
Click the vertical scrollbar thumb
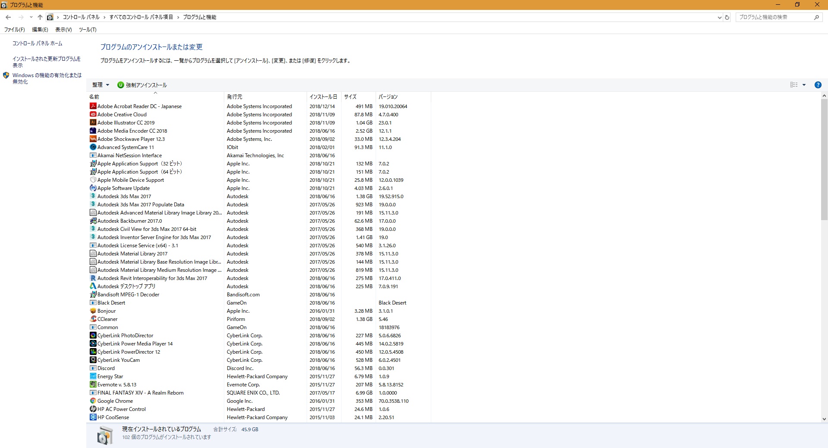(824, 160)
